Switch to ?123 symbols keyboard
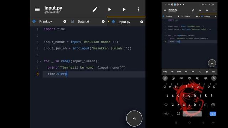 166,114
